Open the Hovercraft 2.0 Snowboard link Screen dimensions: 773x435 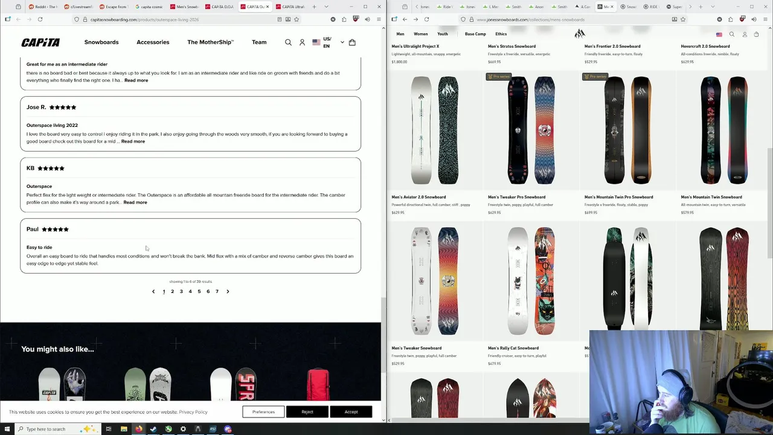click(705, 46)
